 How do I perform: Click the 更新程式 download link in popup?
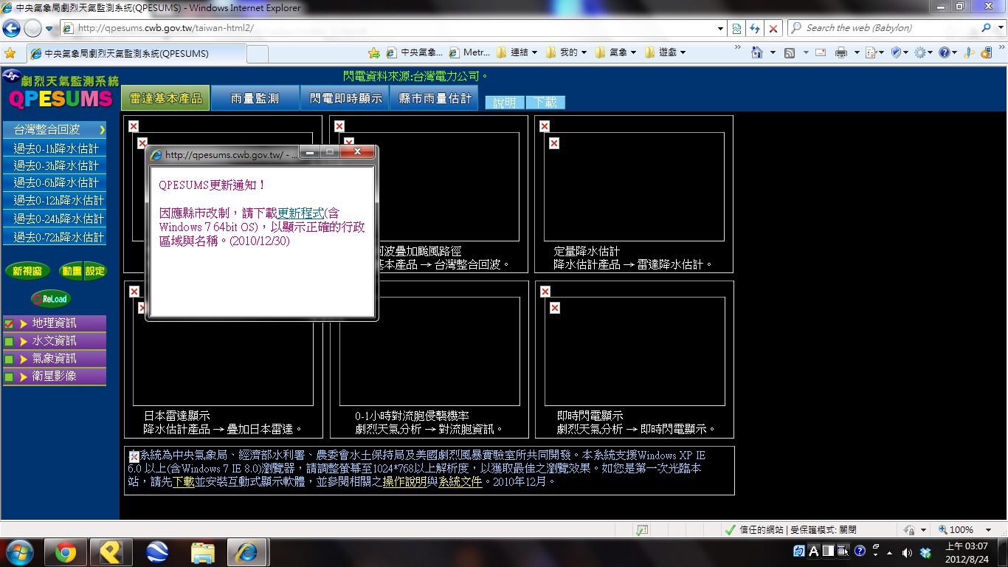pyautogui.click(x=300, y=213)
